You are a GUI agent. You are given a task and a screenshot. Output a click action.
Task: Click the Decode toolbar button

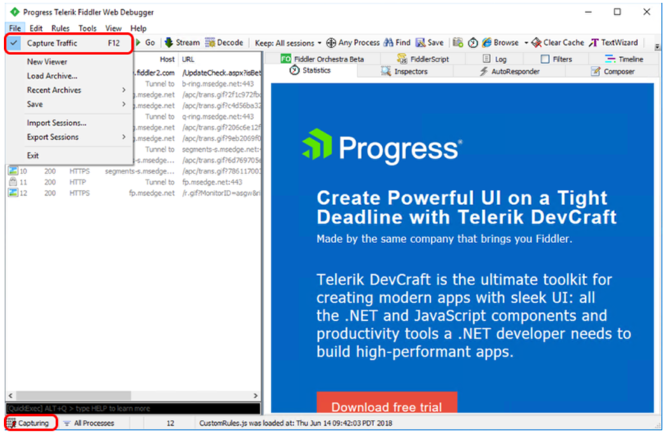pyautogui.click(x=211, y=42)
